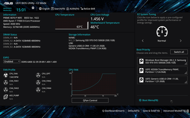Switch to next tuning profile with right arrow

(180, 41)
